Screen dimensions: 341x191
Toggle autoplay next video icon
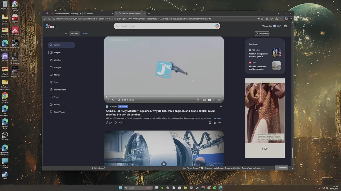coord(199,100)
